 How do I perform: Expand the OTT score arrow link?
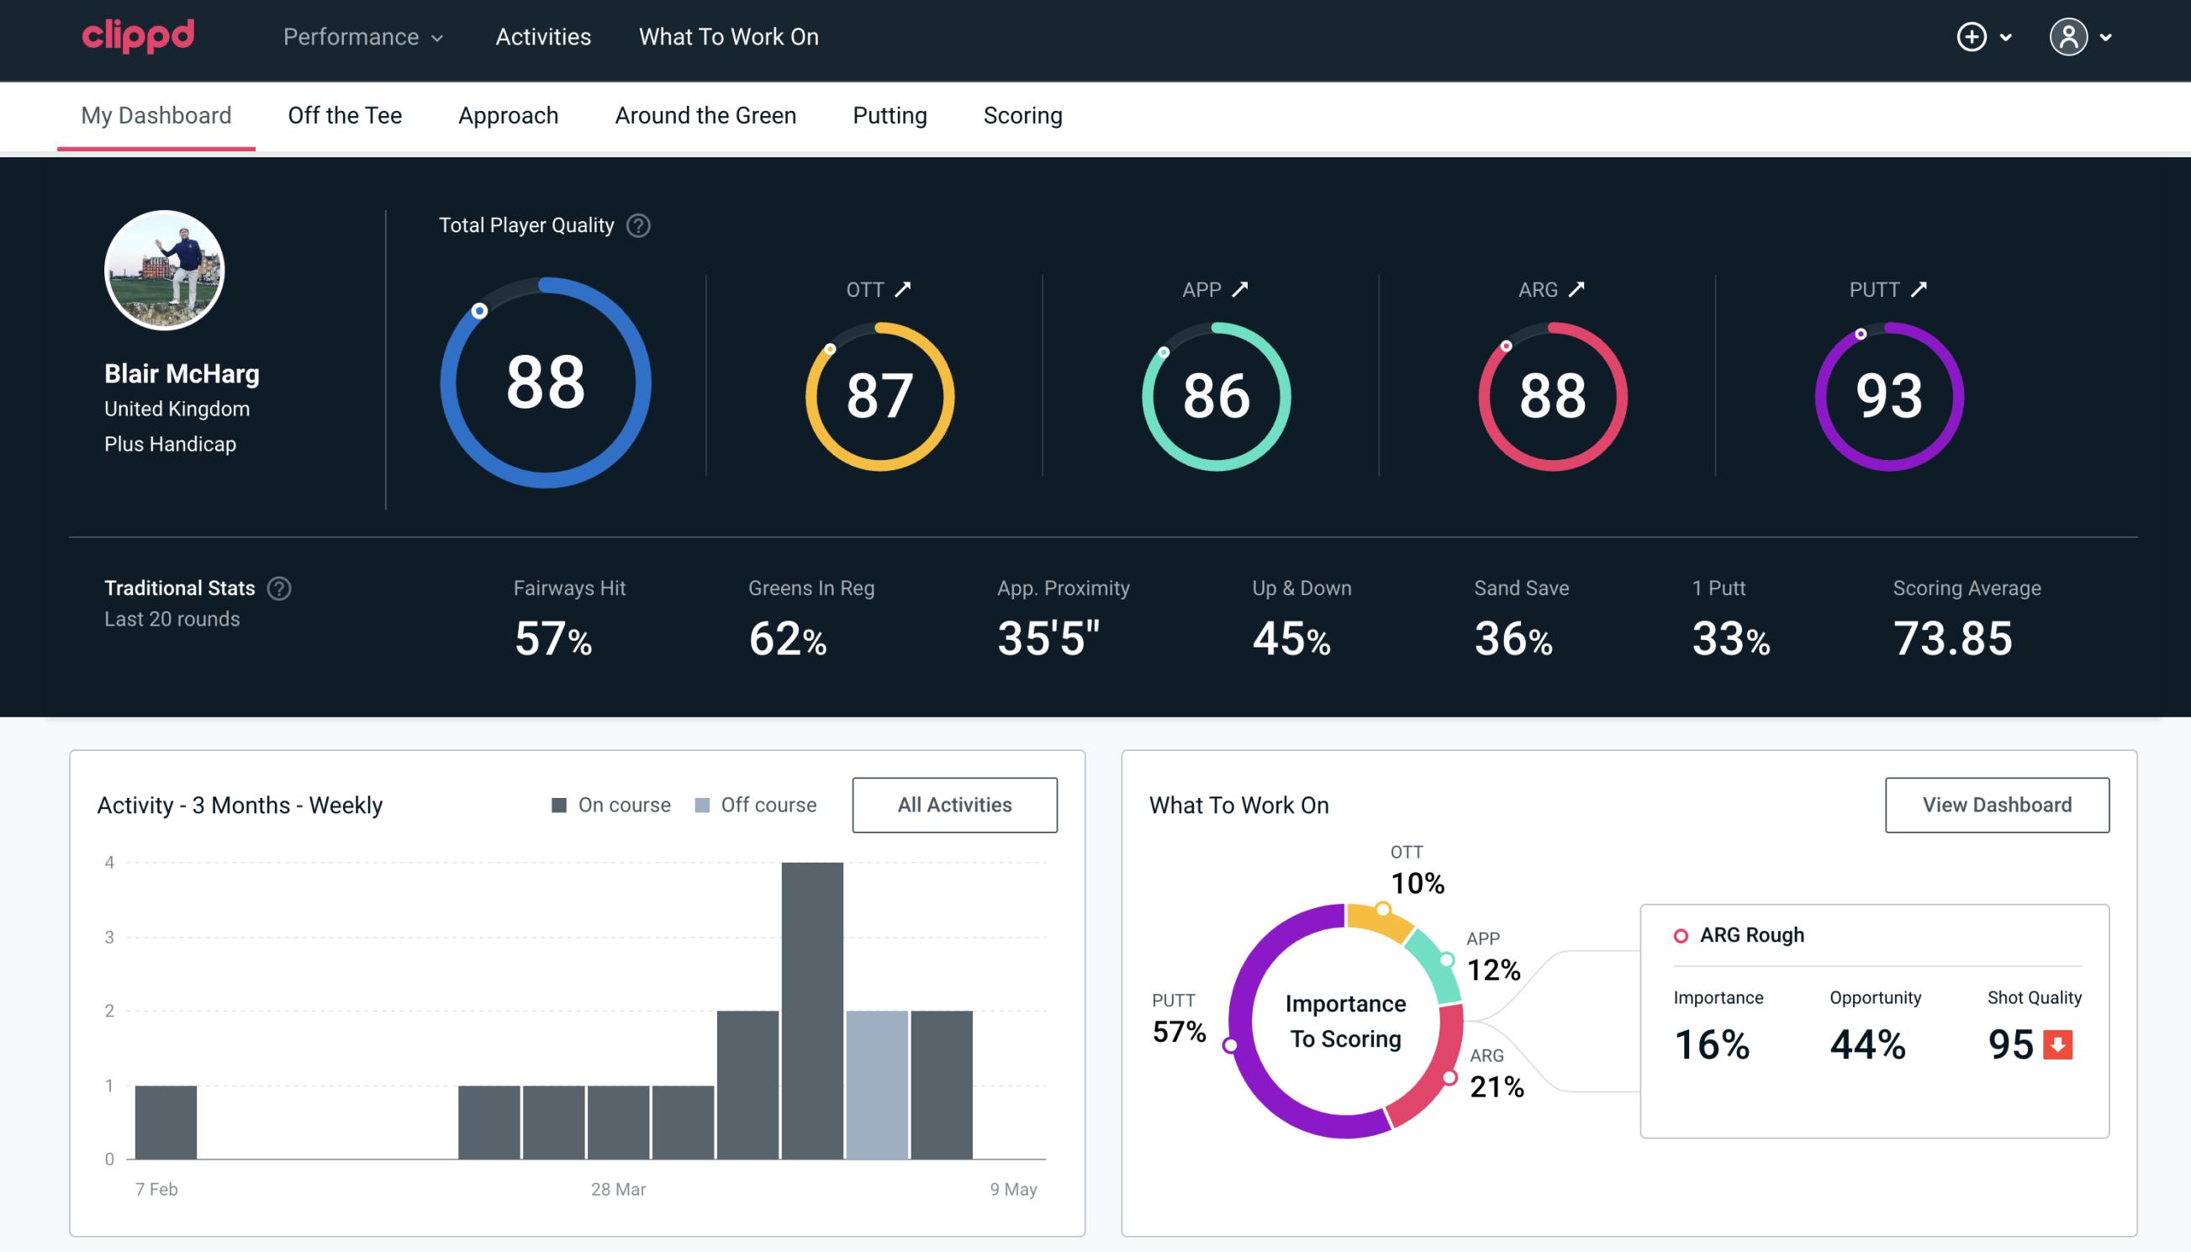(x=905, y=289)
